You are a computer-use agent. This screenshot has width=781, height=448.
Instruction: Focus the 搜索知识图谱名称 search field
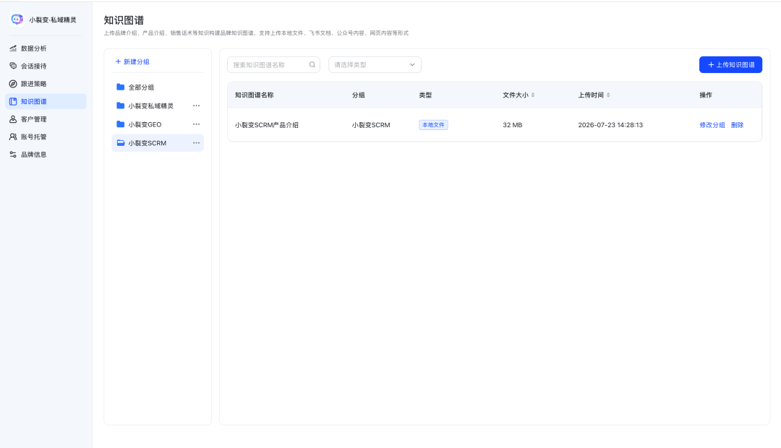tap(273, 65)
